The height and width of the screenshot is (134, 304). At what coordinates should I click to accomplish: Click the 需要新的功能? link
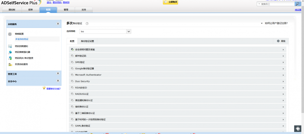(x=53, y=89)
